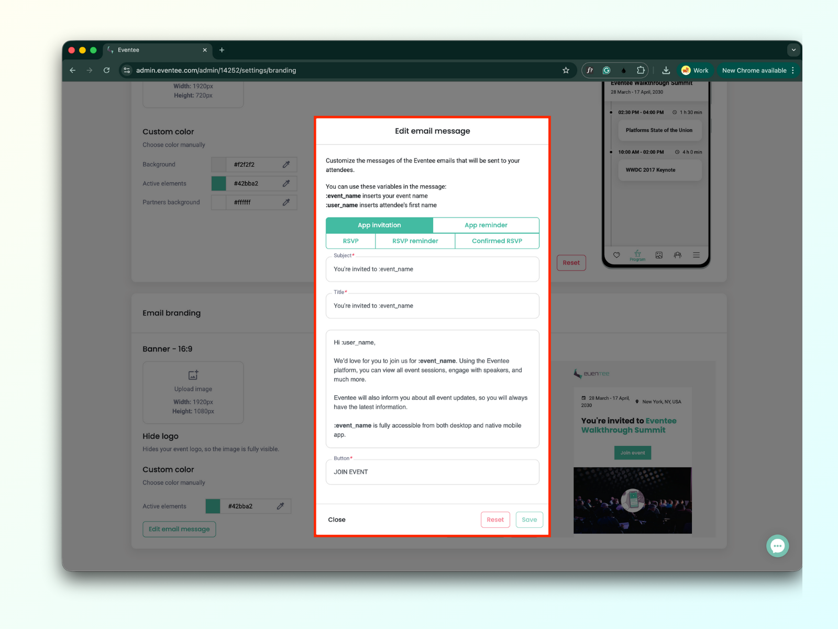Screen dimensions: 838x629
Task: Click the Partners background #ffffff hex field
Action: tap(253, 202)
